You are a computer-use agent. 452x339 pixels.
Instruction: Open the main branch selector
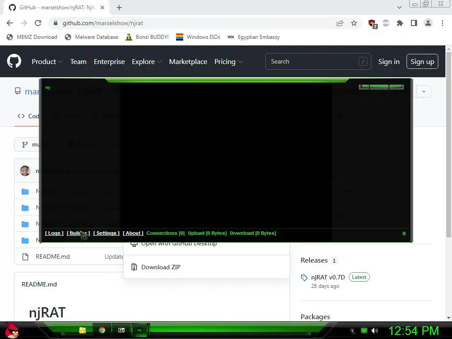[x=26, y=144]
